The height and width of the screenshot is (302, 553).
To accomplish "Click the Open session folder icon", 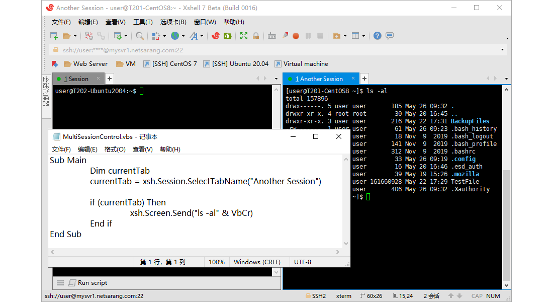I will tap(66, 36).
